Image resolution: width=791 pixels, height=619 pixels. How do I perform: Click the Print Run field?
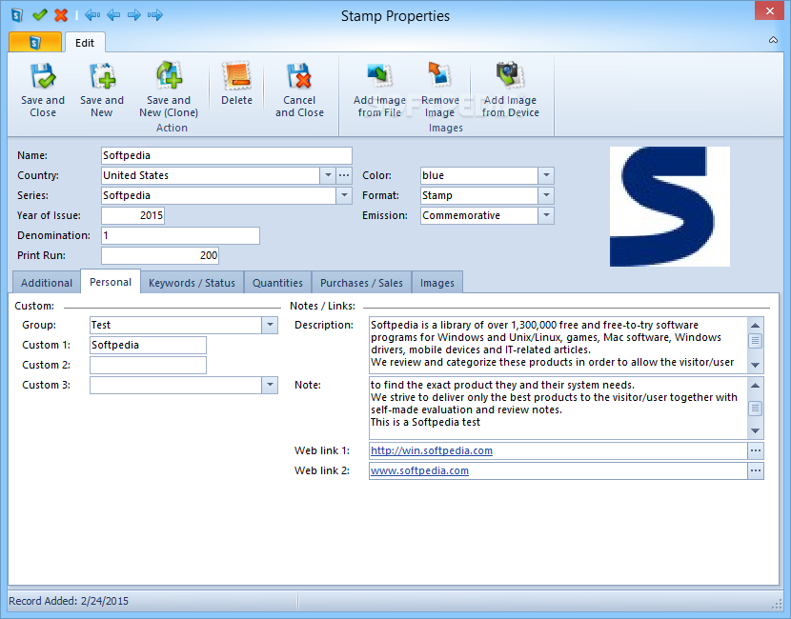click(x=160, y=255)
